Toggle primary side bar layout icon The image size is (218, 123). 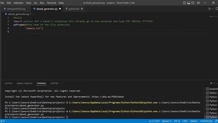coord(185,3)
